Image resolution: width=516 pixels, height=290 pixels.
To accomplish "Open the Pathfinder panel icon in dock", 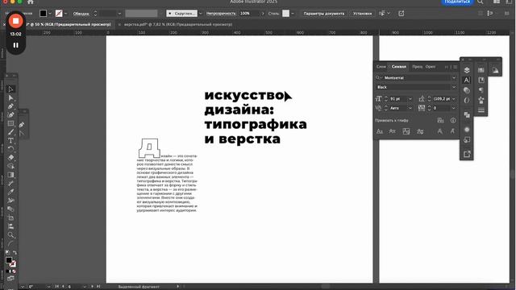I will [x=467, y=114].
